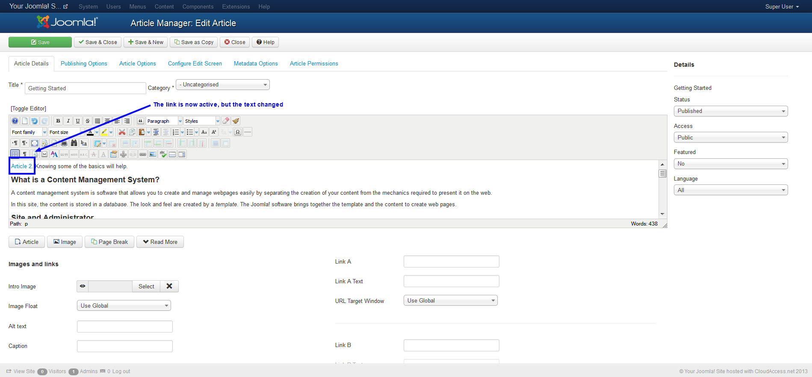This screenshot has width=812, height=377.
Task: Click Save & Close button
Action: [x=98, y=42]
